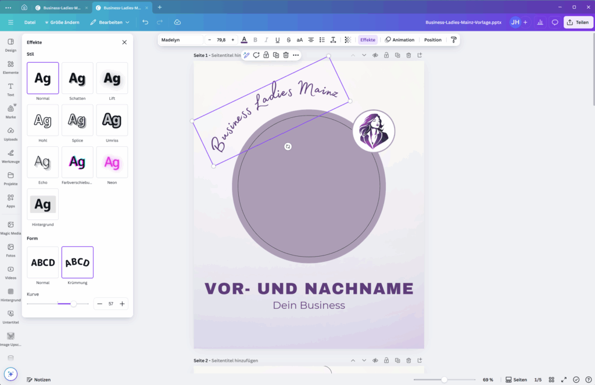Open the Datei menu
595x385 pixels.
click(x=30, y=22)
